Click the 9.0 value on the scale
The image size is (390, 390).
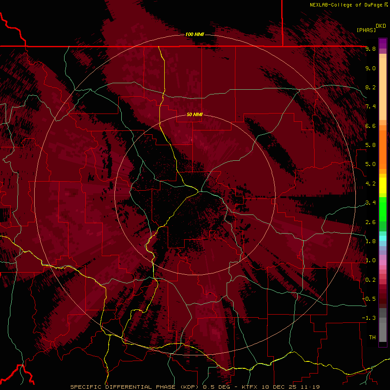click(370, 68)
